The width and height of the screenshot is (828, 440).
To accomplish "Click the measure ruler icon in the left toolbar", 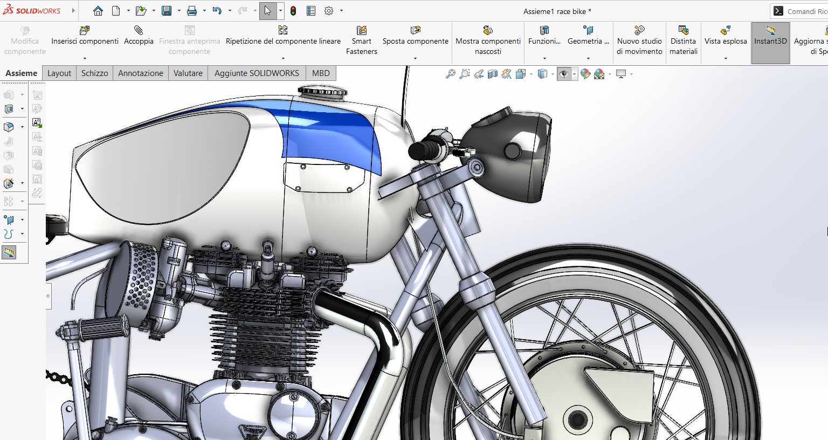I will click(x=9, y=252).
